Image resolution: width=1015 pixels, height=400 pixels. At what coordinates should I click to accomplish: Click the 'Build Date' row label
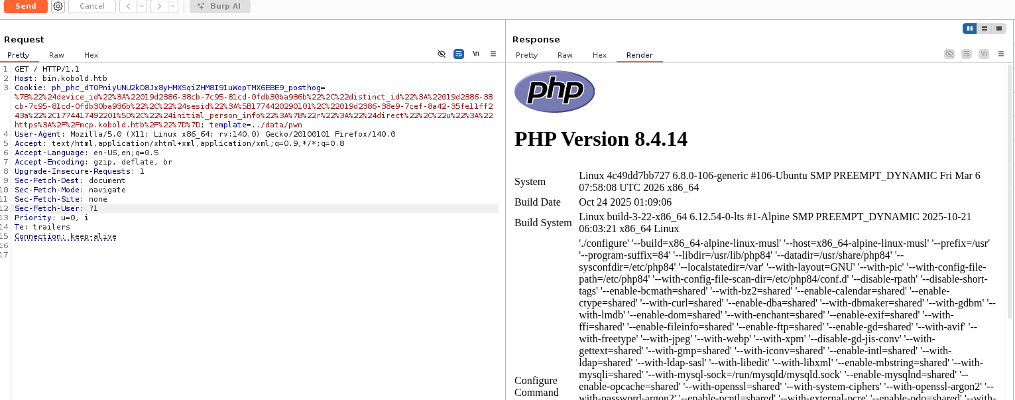(538, 202)
